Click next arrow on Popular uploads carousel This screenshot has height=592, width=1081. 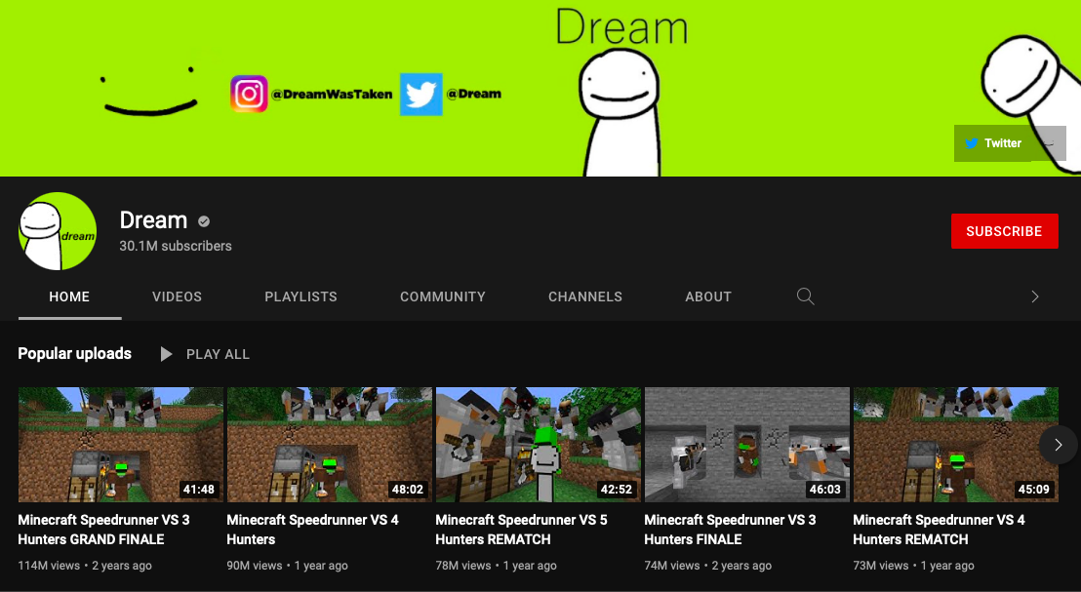(1059, 445)
